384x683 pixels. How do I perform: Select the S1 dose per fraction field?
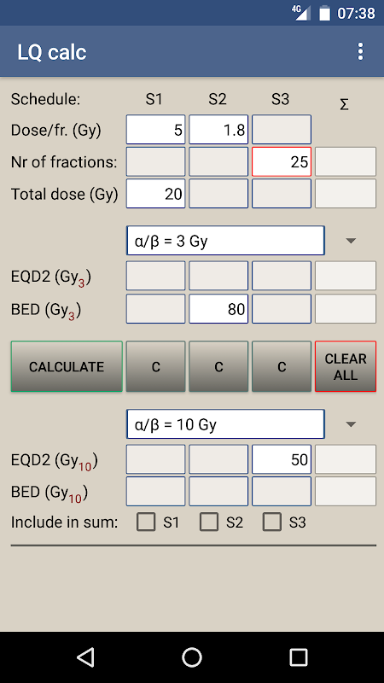156,130
